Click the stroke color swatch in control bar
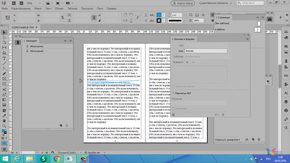The image size is (290, 163). [x=159, y=20]
